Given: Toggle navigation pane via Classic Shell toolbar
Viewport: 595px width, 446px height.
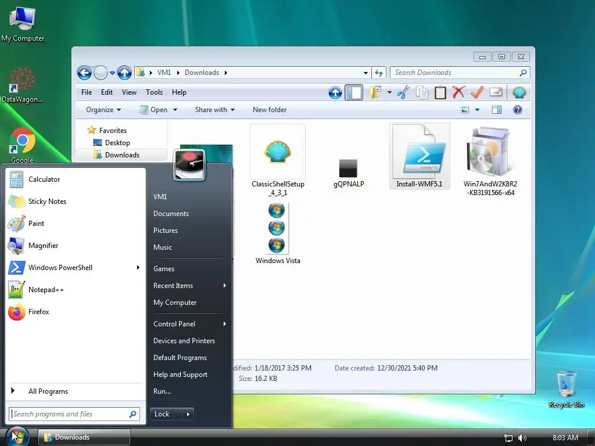Looking at the screenshot, I should 354,92.
